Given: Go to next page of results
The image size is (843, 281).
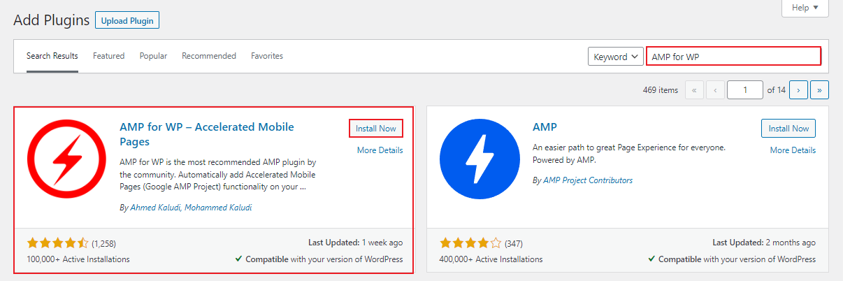Looking at the screenshot, I should tap(798, 90).
